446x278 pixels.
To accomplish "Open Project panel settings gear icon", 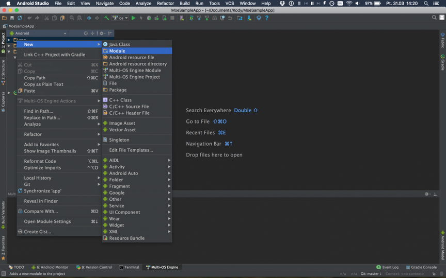I will 102,33.
